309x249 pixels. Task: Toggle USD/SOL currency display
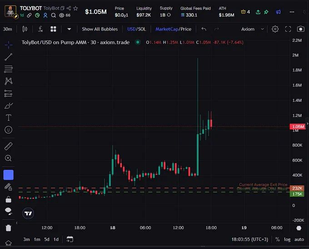[x=137, y=29]
